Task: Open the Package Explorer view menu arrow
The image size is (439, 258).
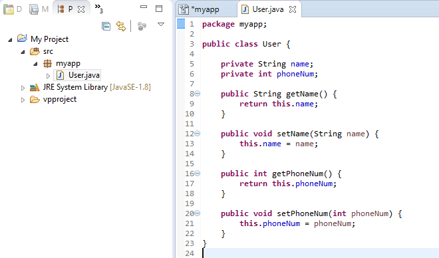Action: (x=161, y=25)
